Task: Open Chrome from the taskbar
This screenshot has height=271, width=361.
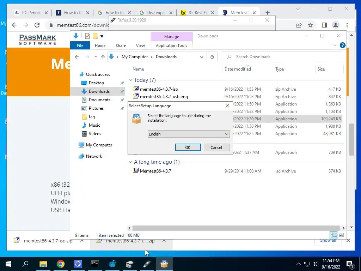Action: click(x=61, y=264)
